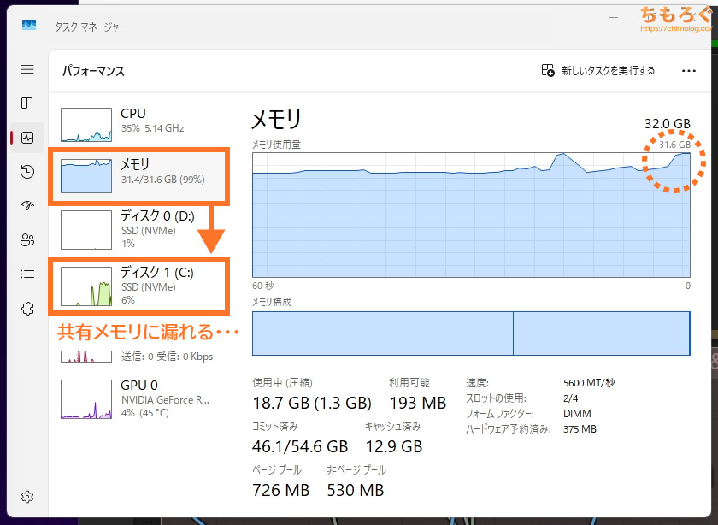Click the Disk 1 mini graph
The width and height of the screenshot is (718, 525).
point(86,286)
